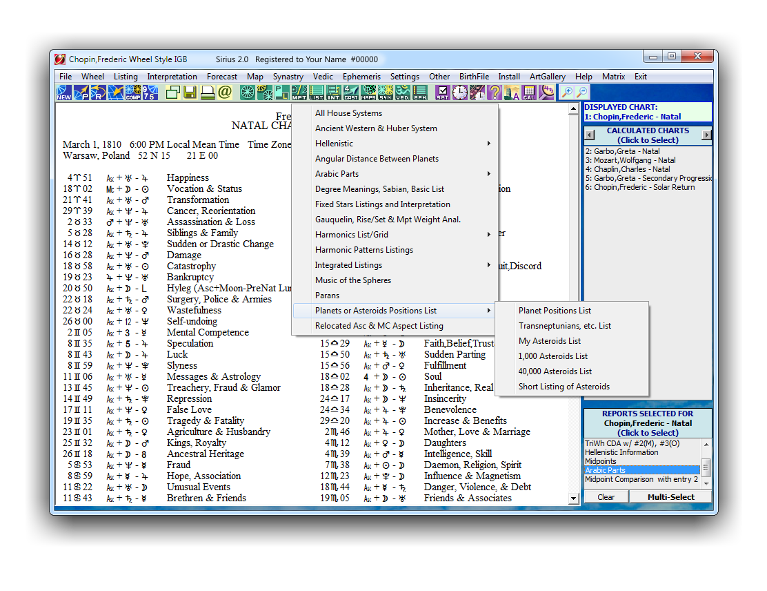Image resolution: width=767 pixels, height=591 pixels.
Task: Expand the Hellenistic submenu
Action: (x=395, y=144)
